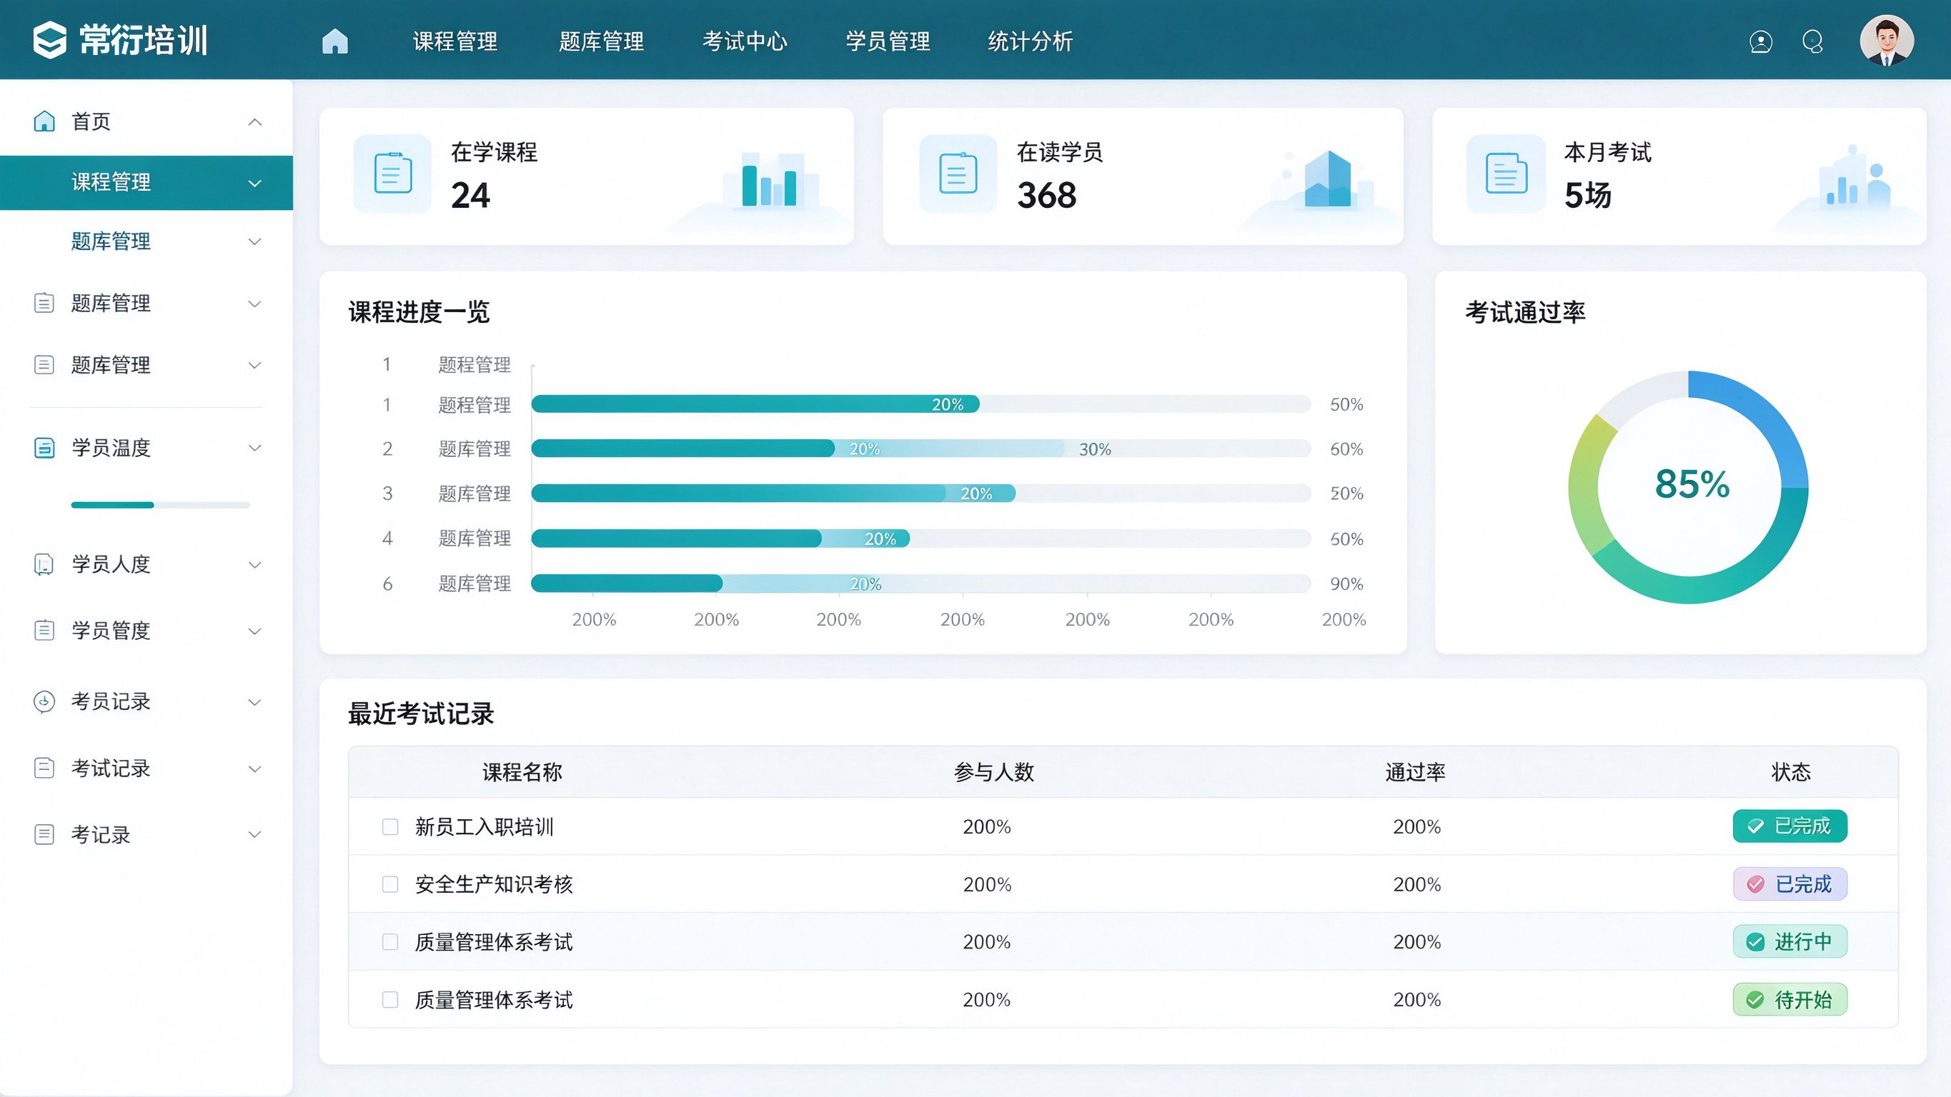Image resolution: width=1951 pixels, height=1097 pixels.
Task: Tick the checkbox for 安全生产知识考核
Action: (390, 884)
